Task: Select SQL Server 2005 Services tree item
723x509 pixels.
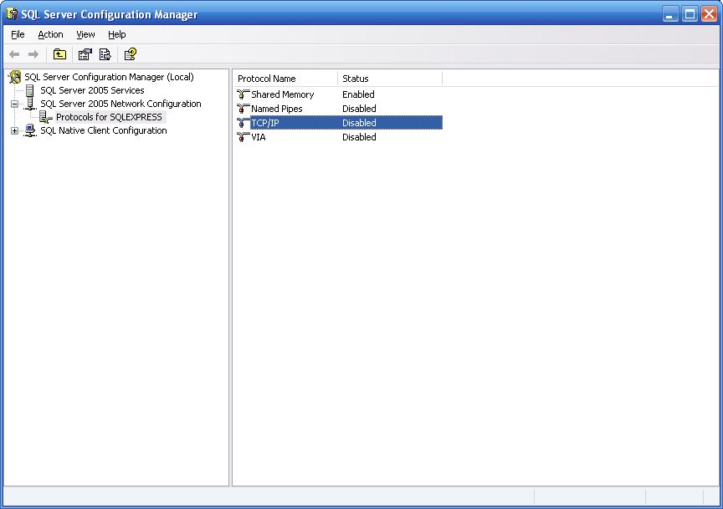Action: tap(92, 90)
